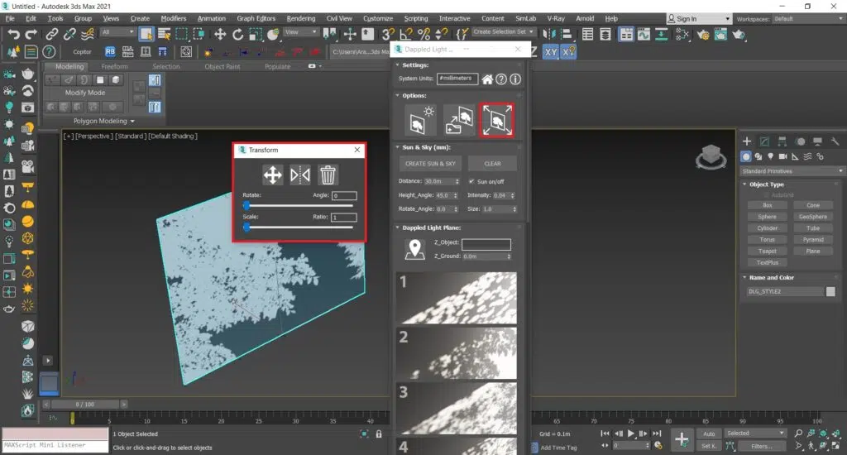Toggle the Sun on/off checkbox

coord(472,181)
